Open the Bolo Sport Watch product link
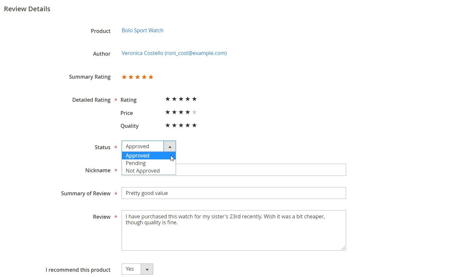471x277 pixels. [142, 30]
